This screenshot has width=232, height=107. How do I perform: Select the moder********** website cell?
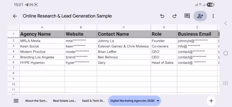81,52
